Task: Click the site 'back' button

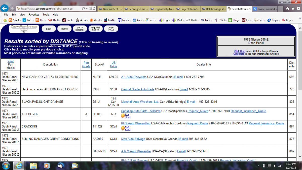Action: click(49, 29)
